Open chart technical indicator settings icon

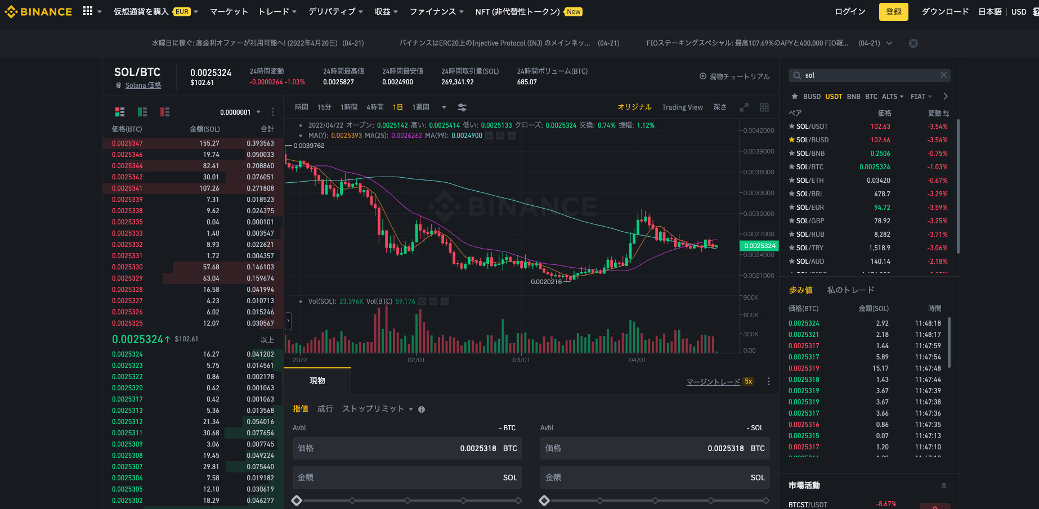coord(462,107)
